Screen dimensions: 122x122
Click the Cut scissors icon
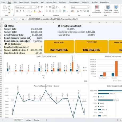click(x=9, y=6)
